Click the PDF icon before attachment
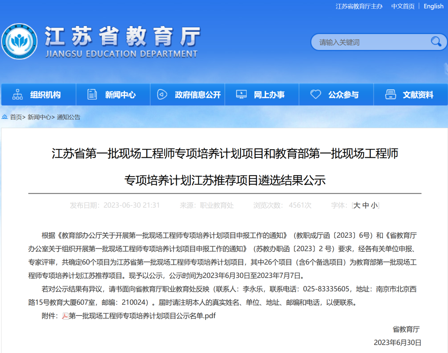The image size is (448, 353). coord(65,316)
